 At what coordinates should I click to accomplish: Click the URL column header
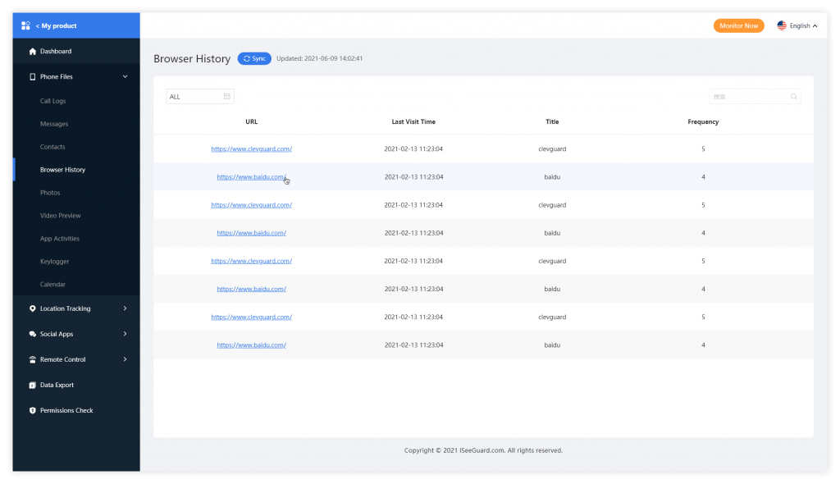point(251,121)
